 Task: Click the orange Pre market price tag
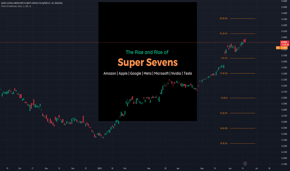pyautogui.click(x=282, y=48)
